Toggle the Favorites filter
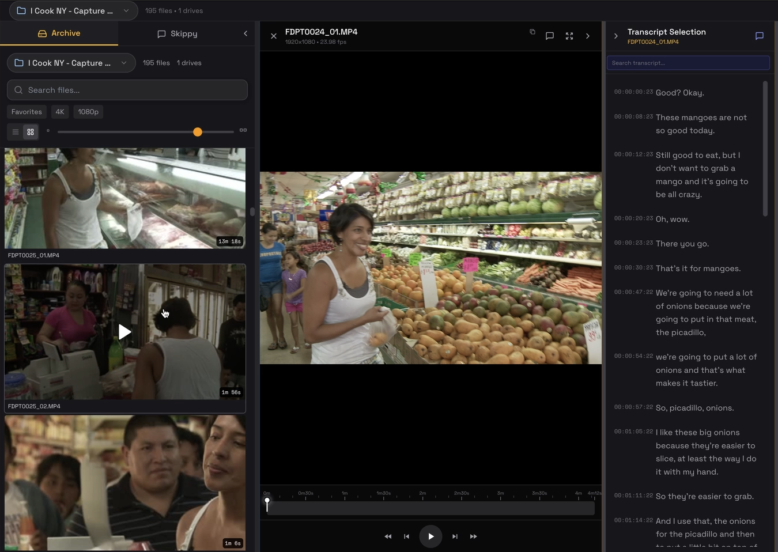The image size is (778, 552). tap(26, 111)
